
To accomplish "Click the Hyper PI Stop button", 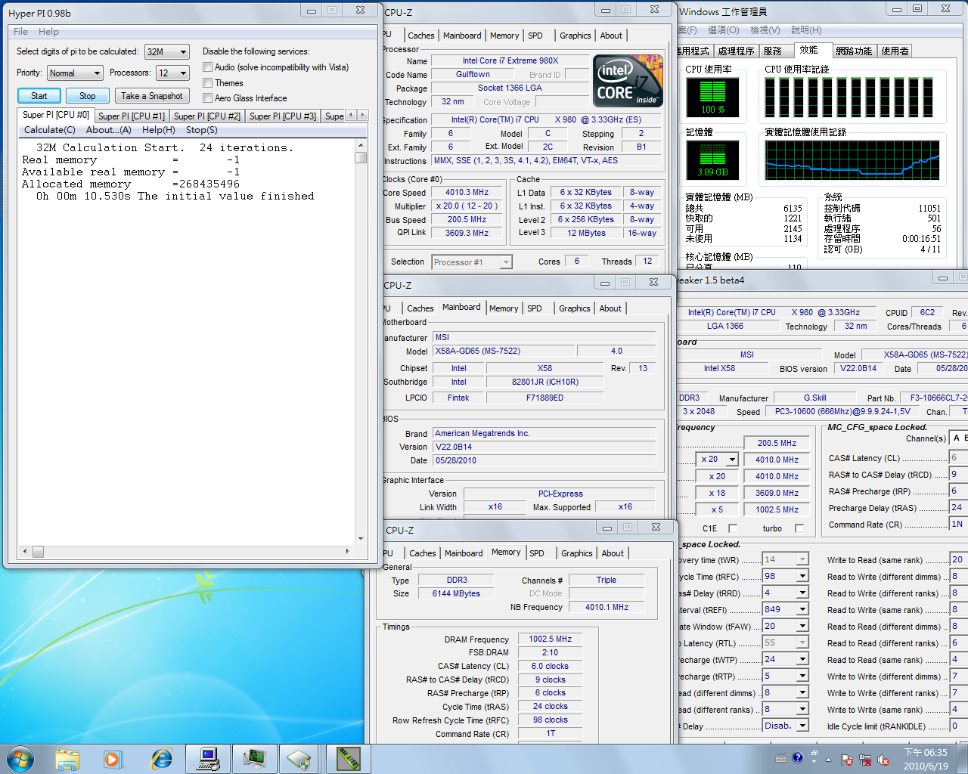I will pyautogui.click(x=88, y=96).
